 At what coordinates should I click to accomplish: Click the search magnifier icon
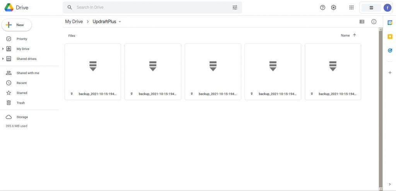(x=70, y=7)
